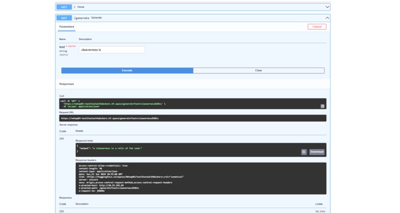Focus the text parameter input field
This screenshot has height=213, width=400.
[112, 50]
